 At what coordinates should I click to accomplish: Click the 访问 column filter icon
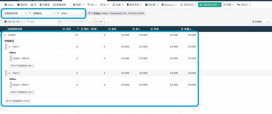point(64,29)
